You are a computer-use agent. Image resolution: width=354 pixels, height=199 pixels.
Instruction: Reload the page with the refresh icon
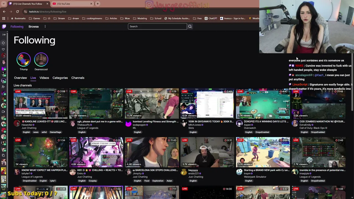click(17, 12)
